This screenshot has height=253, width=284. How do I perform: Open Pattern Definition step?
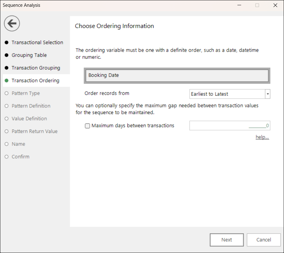(31, 106)
